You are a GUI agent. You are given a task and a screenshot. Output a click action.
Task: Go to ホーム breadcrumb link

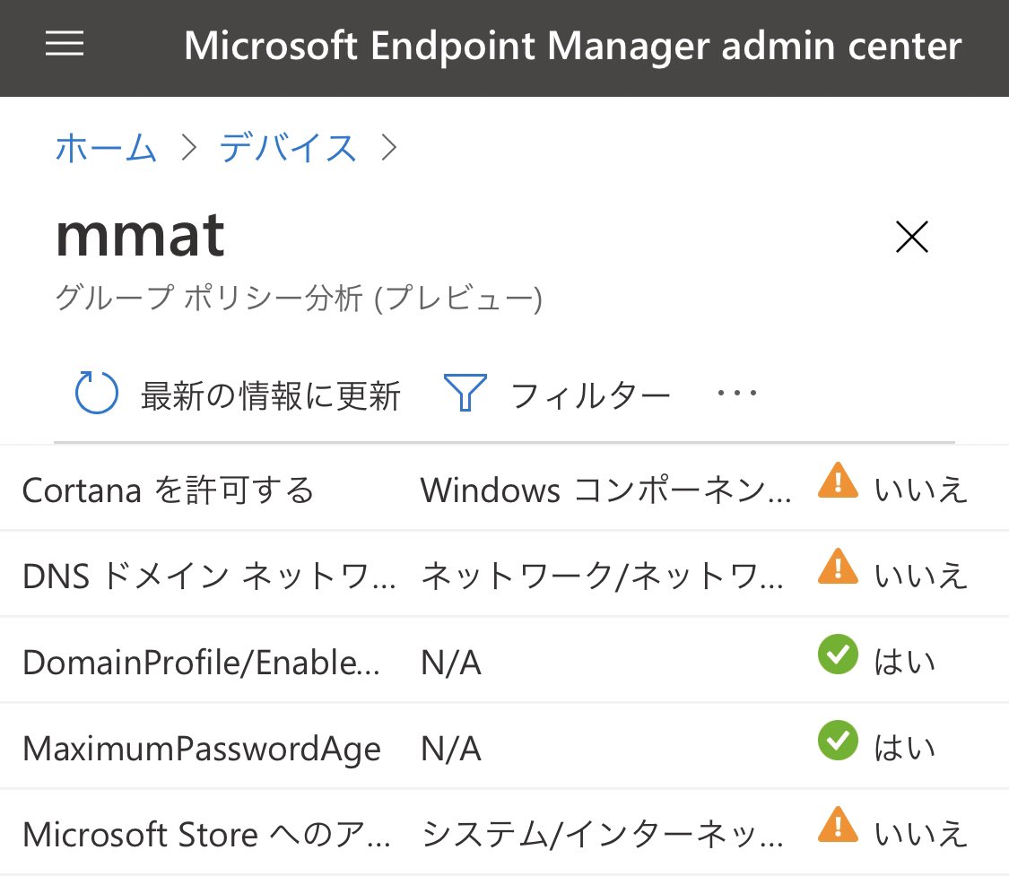[106, 148]
